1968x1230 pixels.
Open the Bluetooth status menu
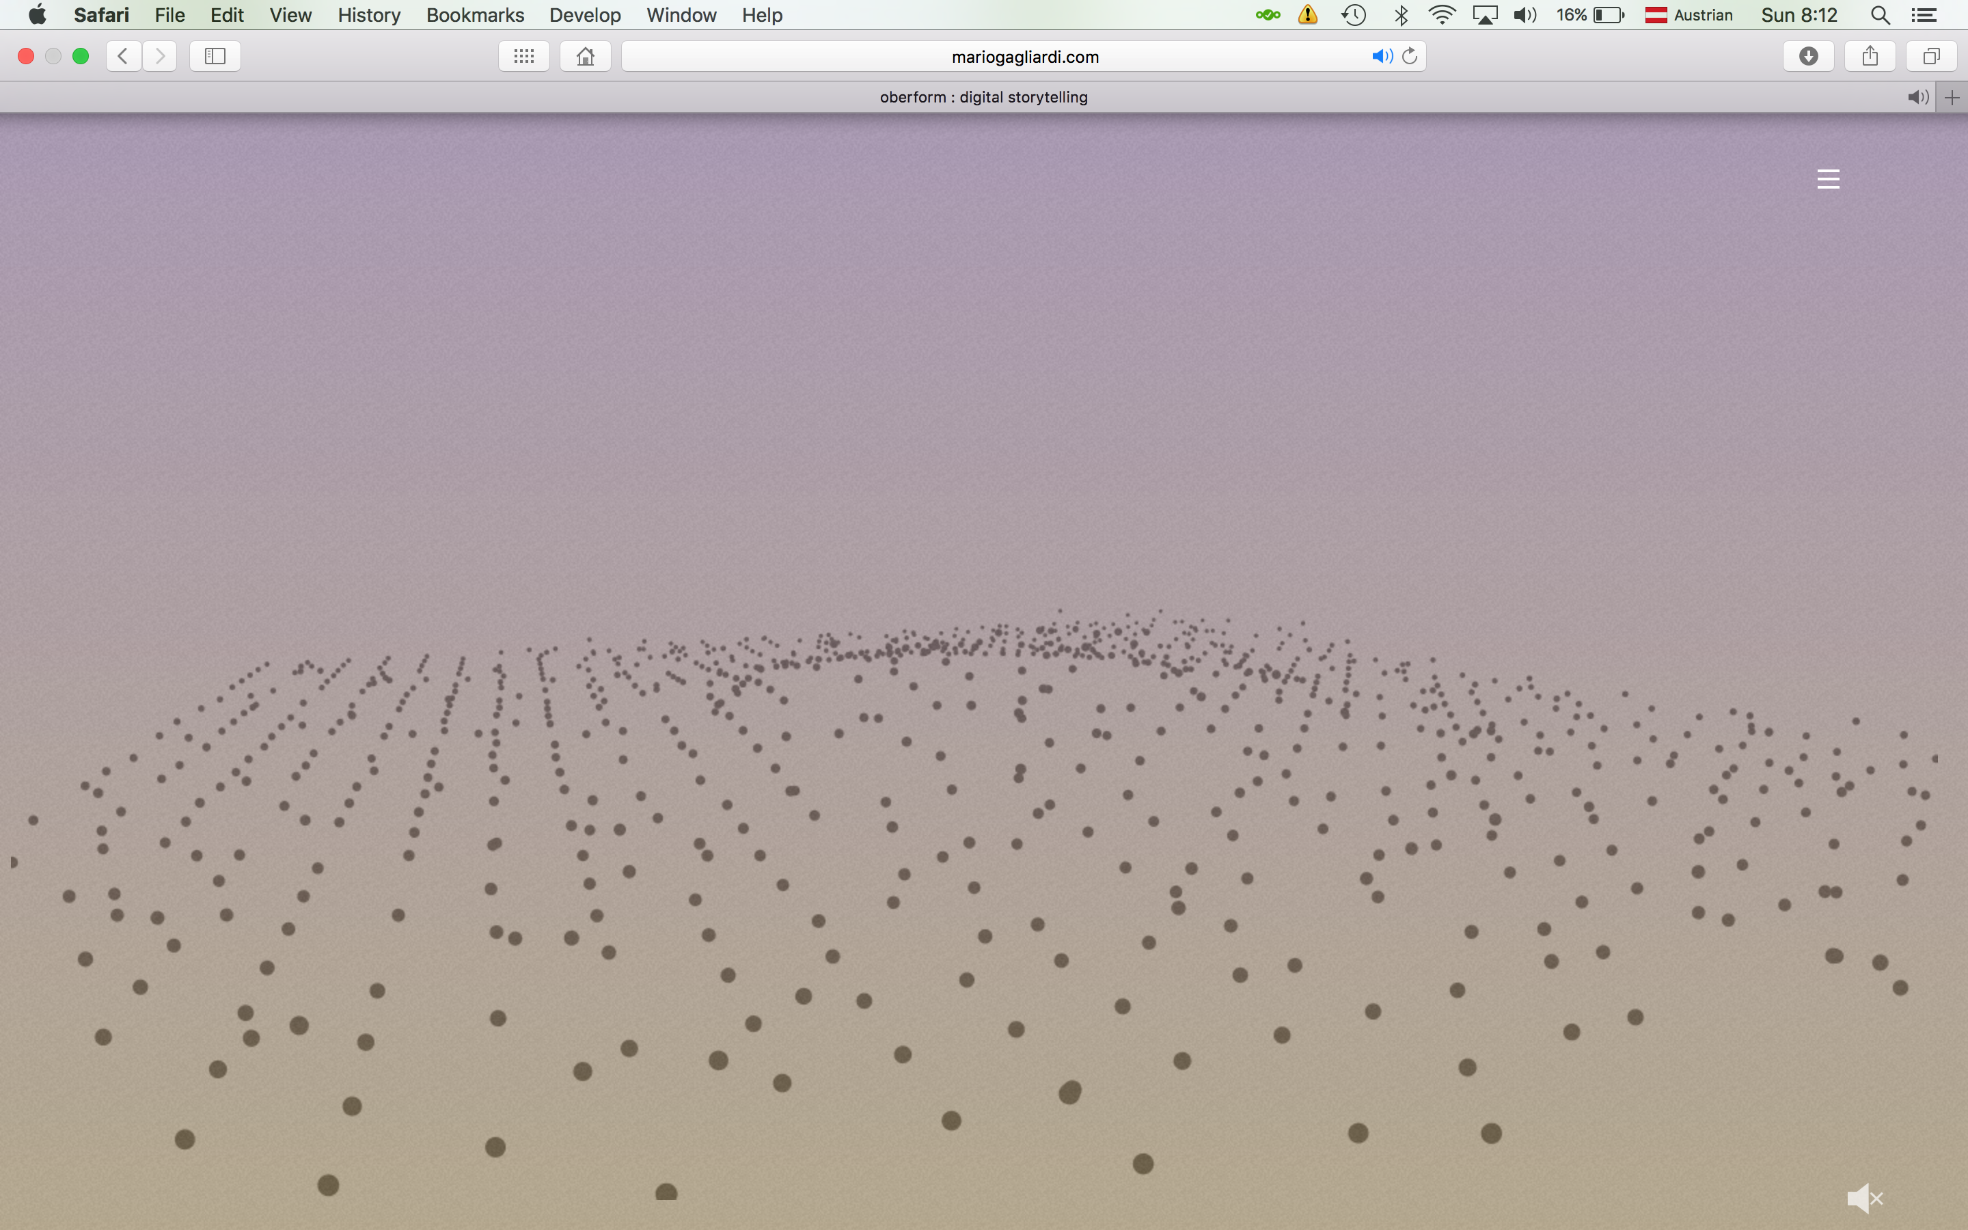(x=1402, y=14)
